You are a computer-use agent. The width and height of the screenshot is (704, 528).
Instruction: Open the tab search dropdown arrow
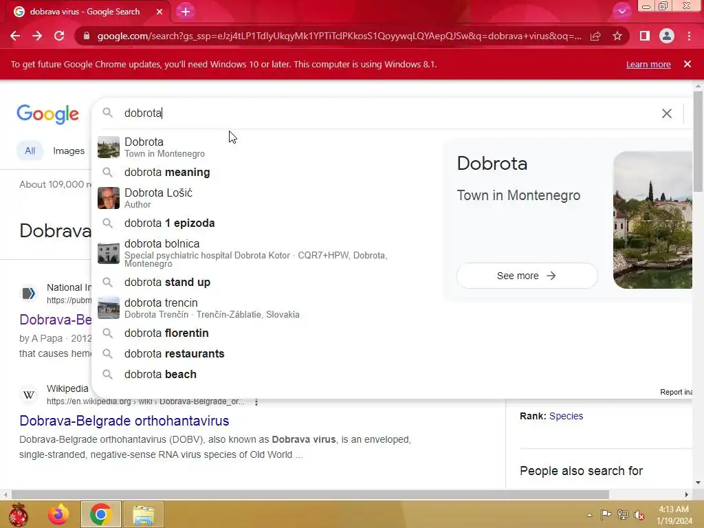621,12
